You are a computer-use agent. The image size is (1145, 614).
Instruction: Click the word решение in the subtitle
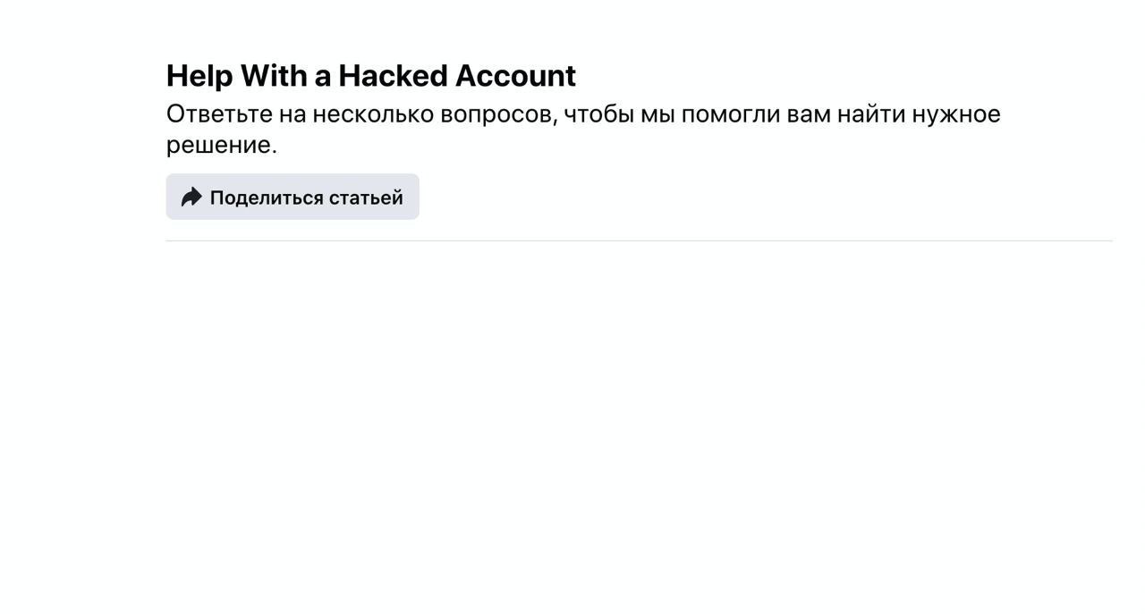[x=219, y=145]
